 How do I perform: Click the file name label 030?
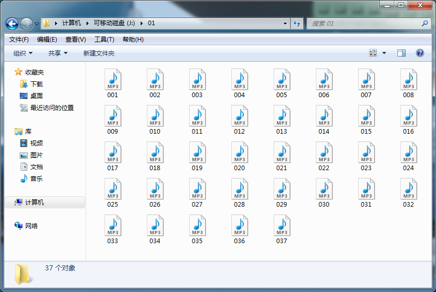[x=324, y=205]
